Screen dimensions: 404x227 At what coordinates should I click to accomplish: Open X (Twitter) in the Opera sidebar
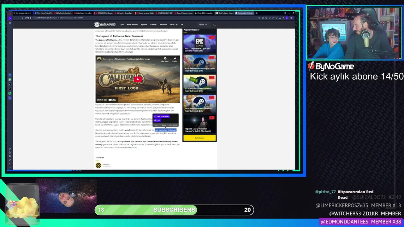[x=10, y=89]
